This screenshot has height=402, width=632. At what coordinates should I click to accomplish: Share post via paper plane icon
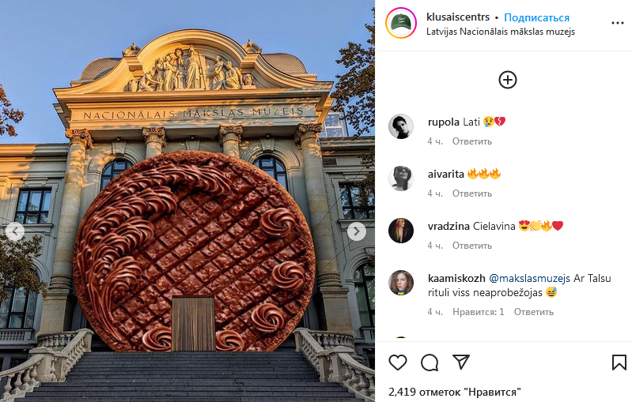(461, 363)
